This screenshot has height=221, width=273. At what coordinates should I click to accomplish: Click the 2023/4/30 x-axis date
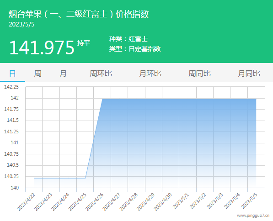(x=163, y=202)
